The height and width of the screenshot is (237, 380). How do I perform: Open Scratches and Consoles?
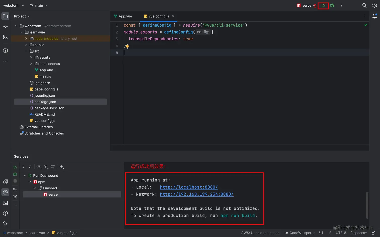(44, 133)
